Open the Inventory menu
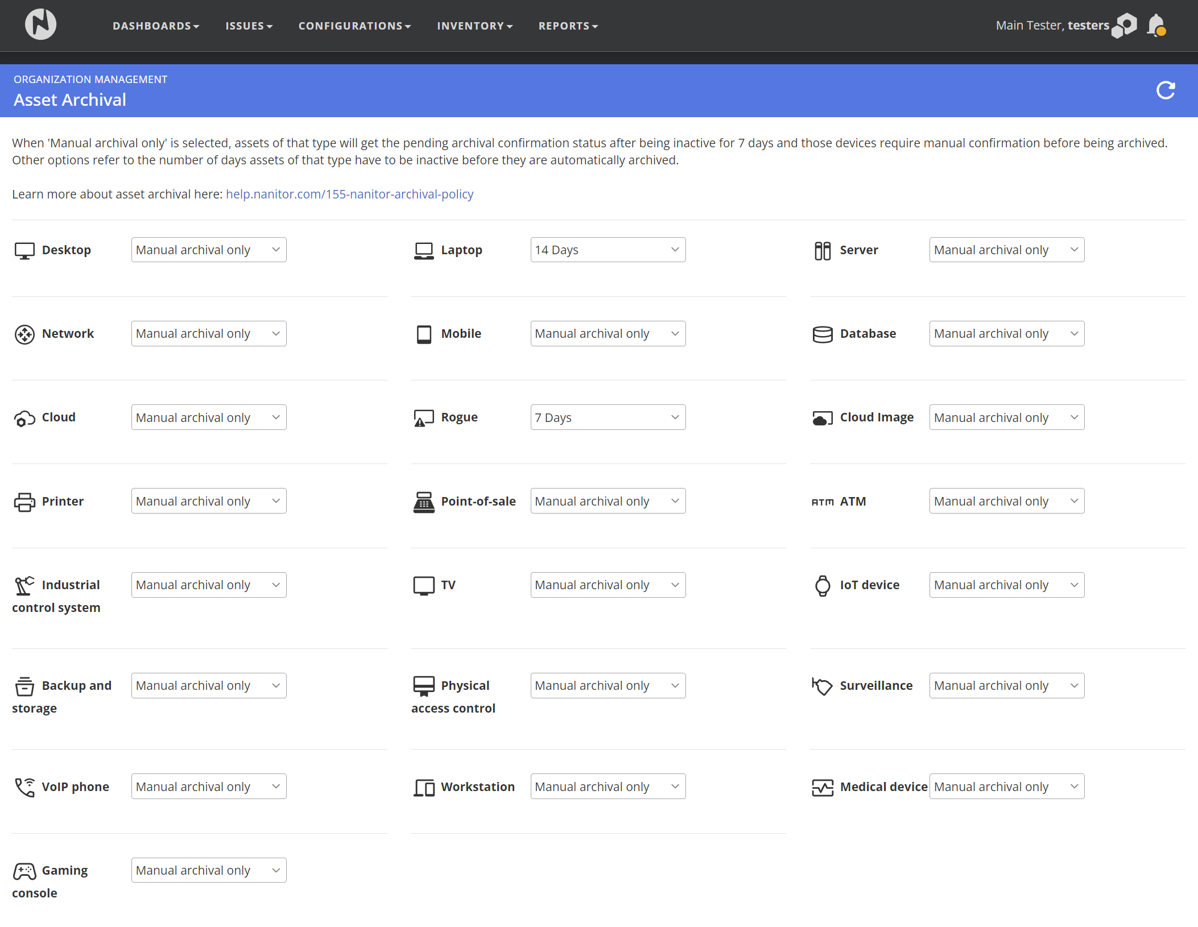 (x=474, y=26)
